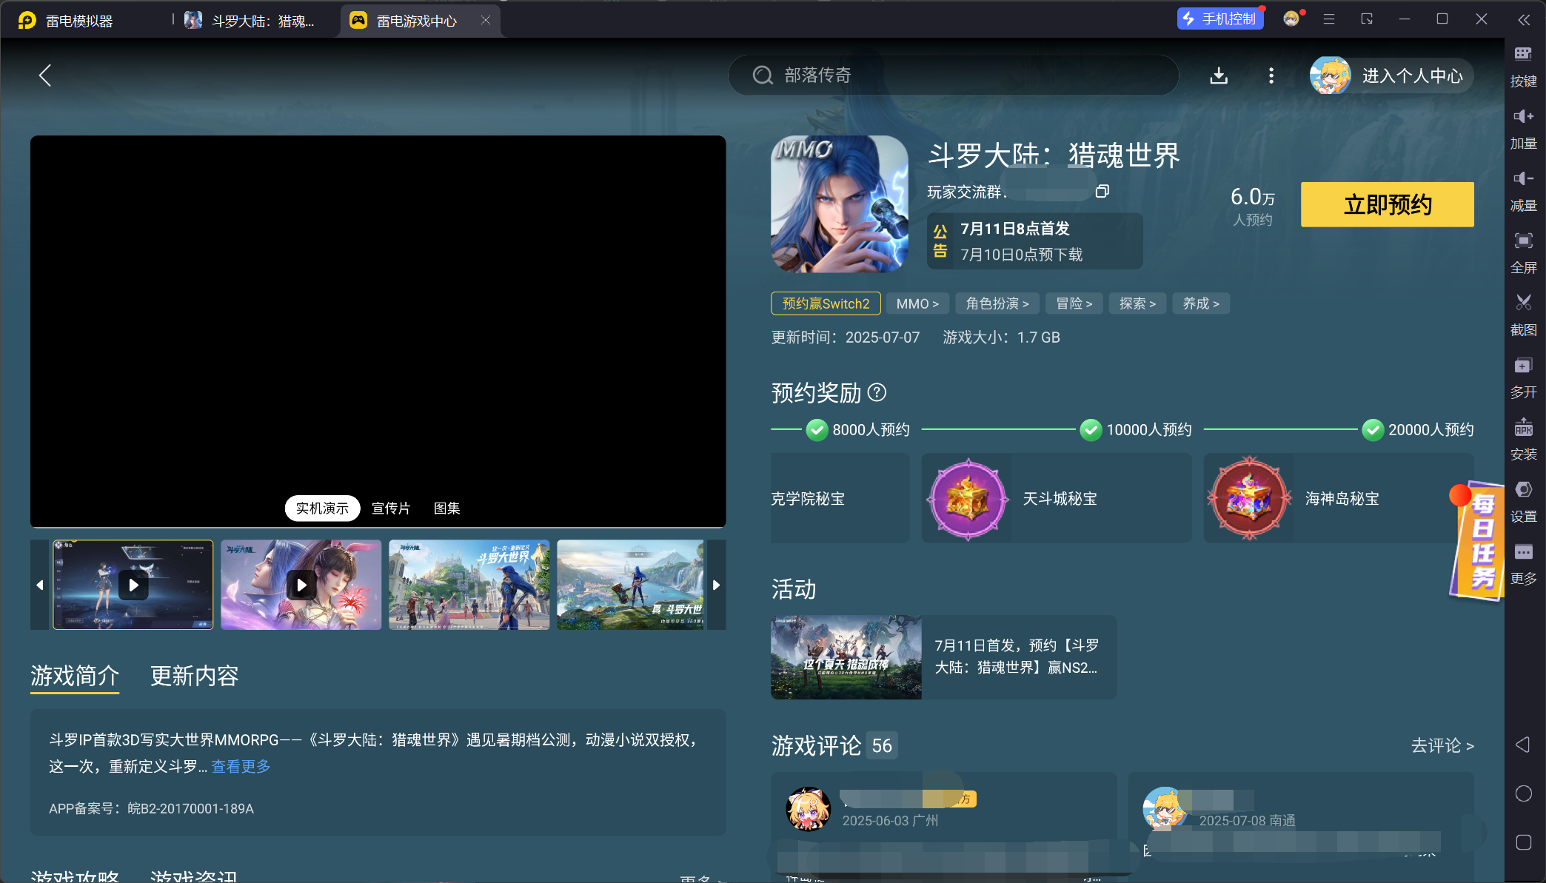This screenshot has height=883, width=1546.
Task: Open the 每日任务 daily tasks banner
Action: pos(1477,542)
